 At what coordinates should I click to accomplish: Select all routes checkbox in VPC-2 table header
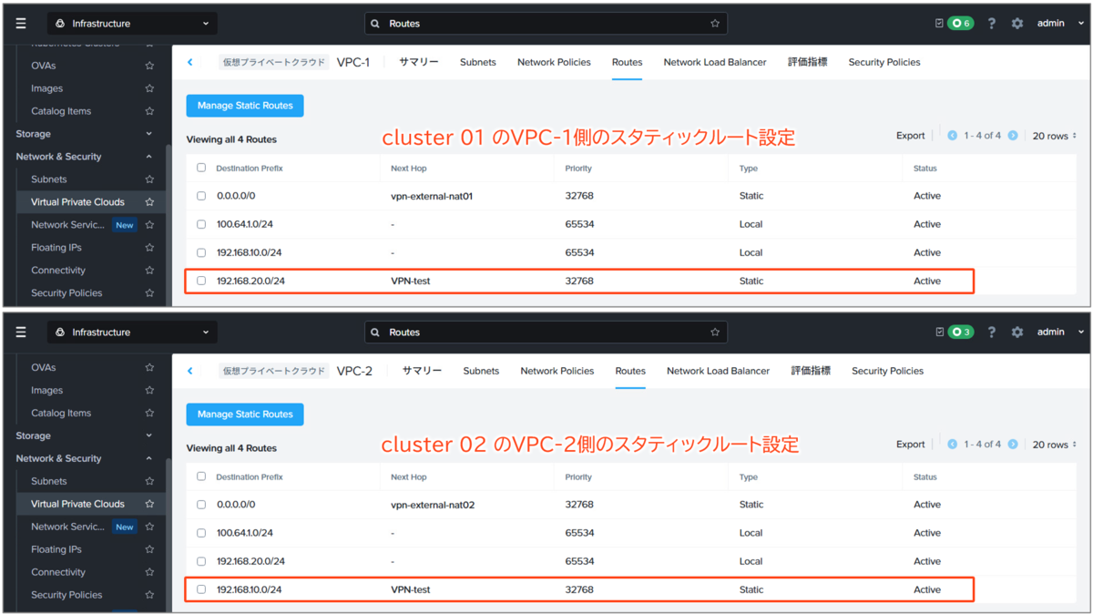pos(201,476)
